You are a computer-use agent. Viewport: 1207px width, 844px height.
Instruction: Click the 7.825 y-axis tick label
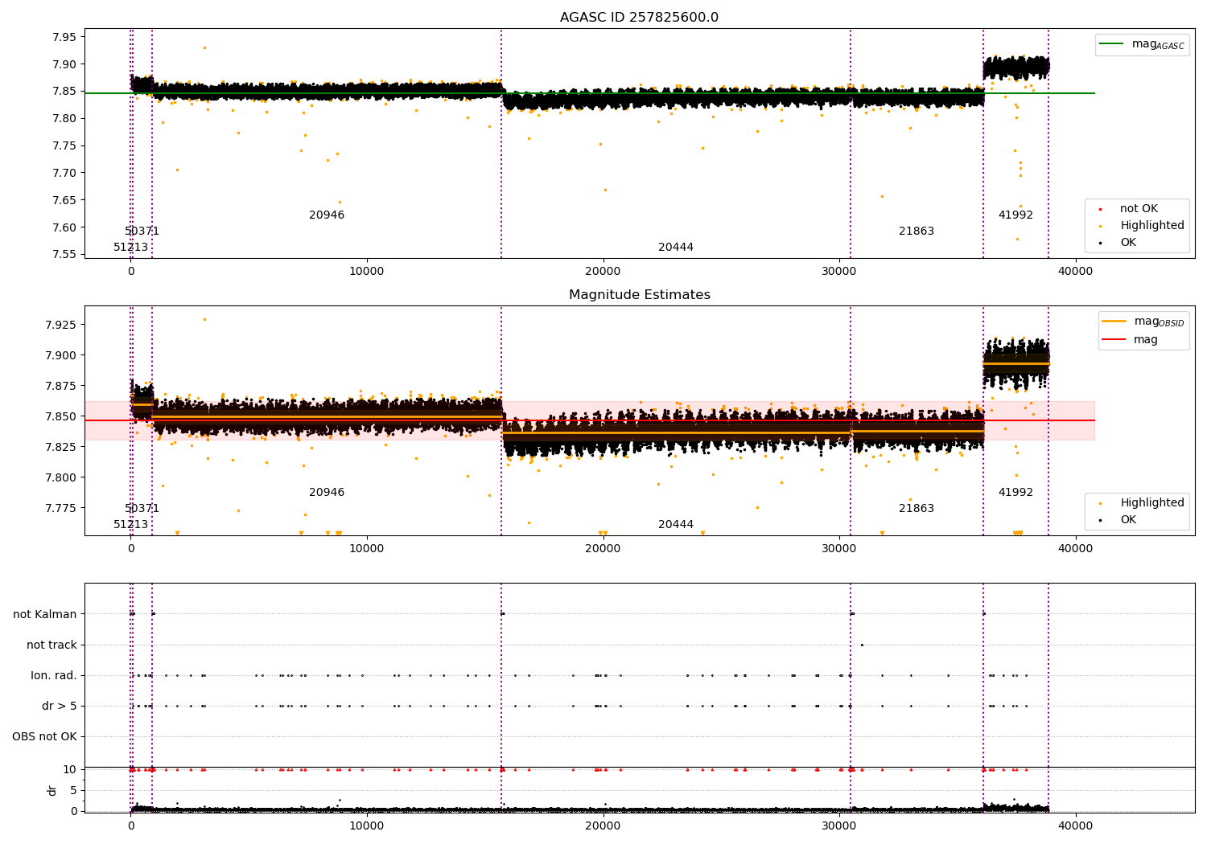coord(60,447)
